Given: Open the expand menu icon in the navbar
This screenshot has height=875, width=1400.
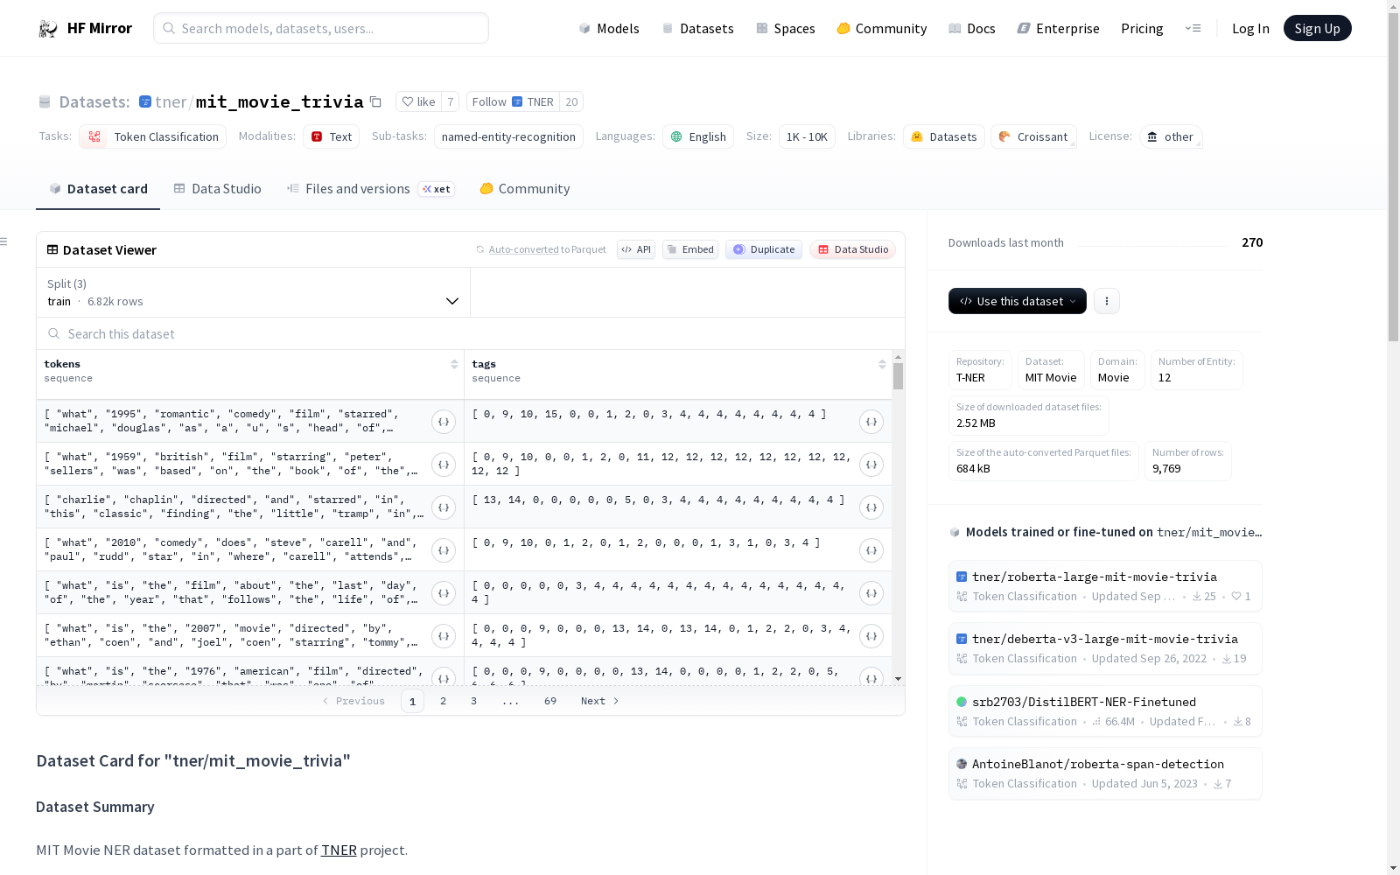Looking at the screenshot, I should (x=1193, y=28).
